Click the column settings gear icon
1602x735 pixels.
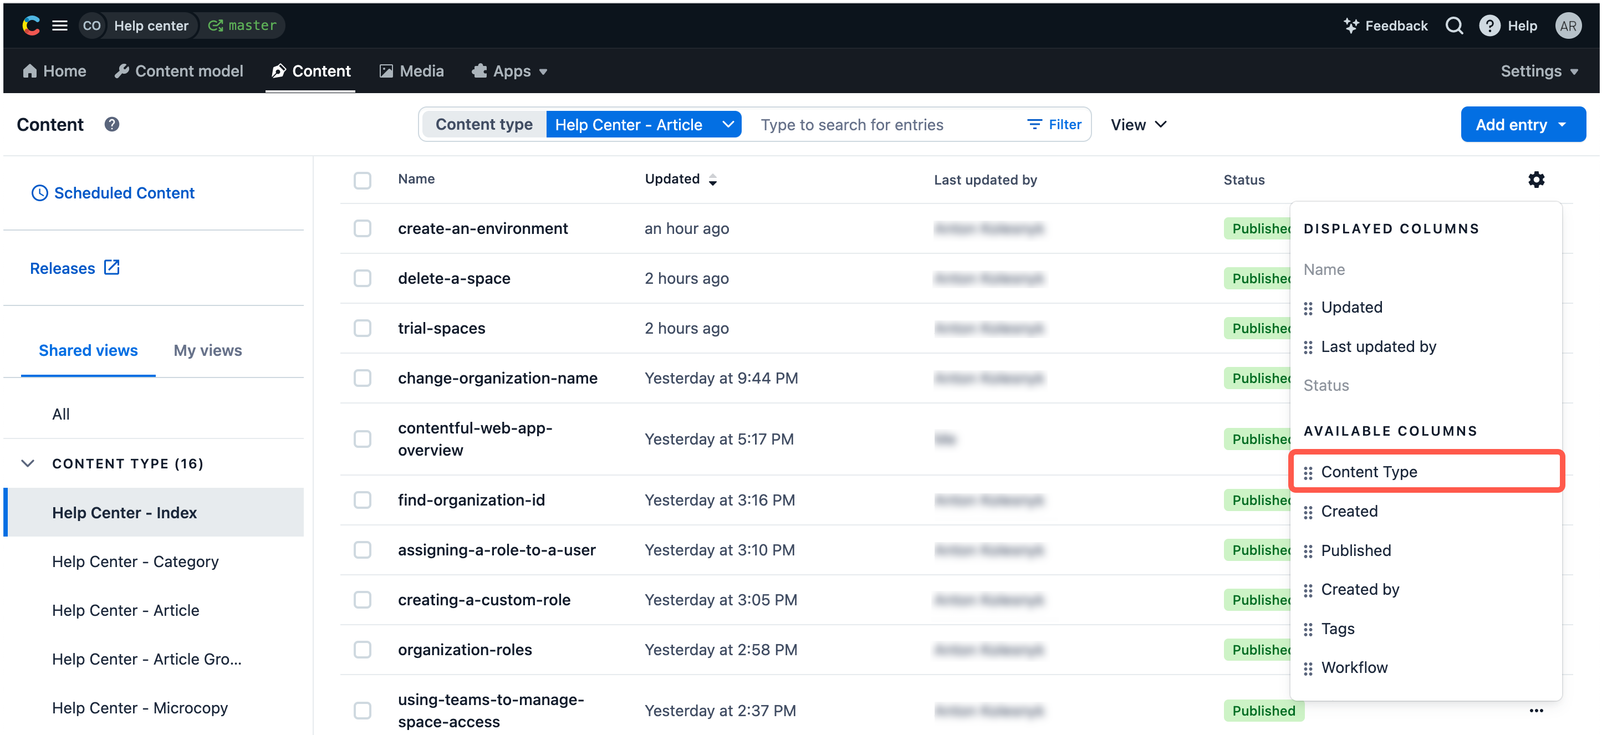click(x=1535, y=180)
